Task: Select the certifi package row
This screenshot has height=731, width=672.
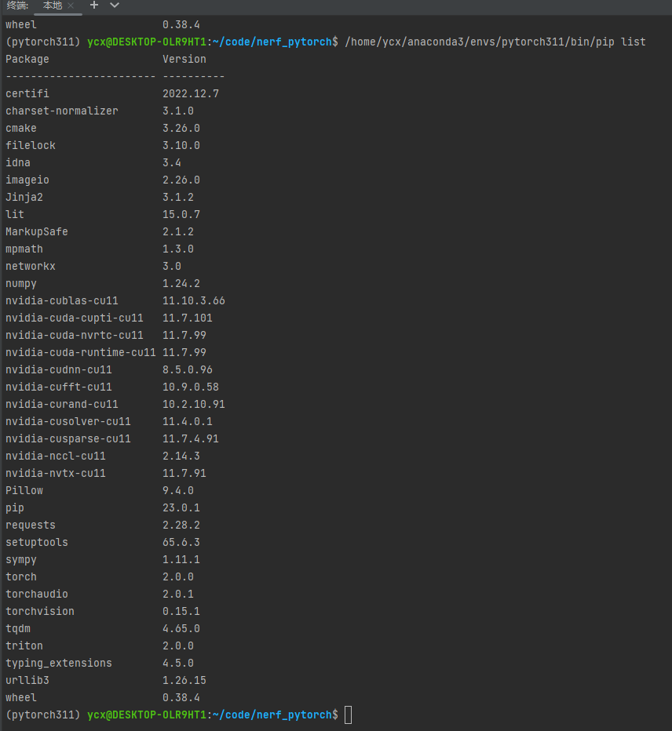Action: 112,93
